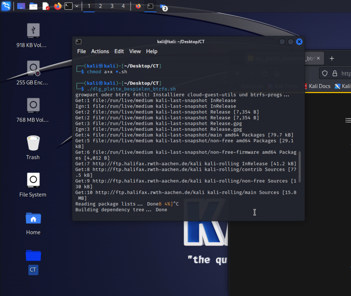Open a new Firefox tab
The width and height of the screenshot is (351, 296).
(332, 58)
